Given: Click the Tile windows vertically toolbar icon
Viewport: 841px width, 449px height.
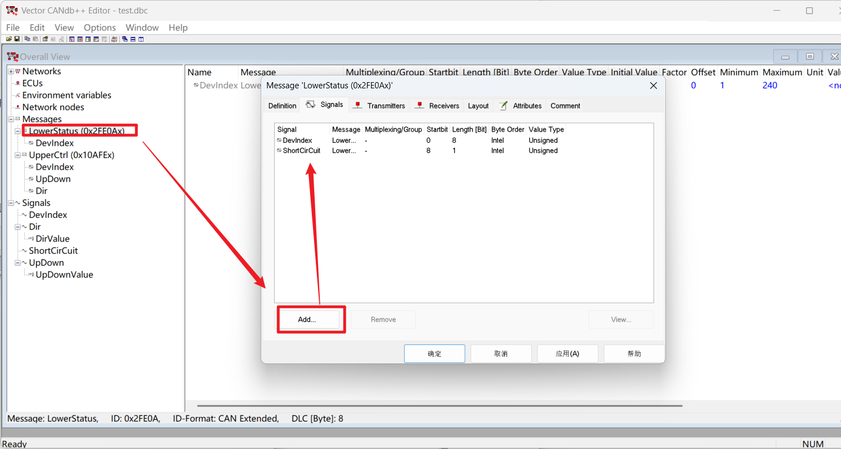Looking at the screenshot, I should pos(141,39).
